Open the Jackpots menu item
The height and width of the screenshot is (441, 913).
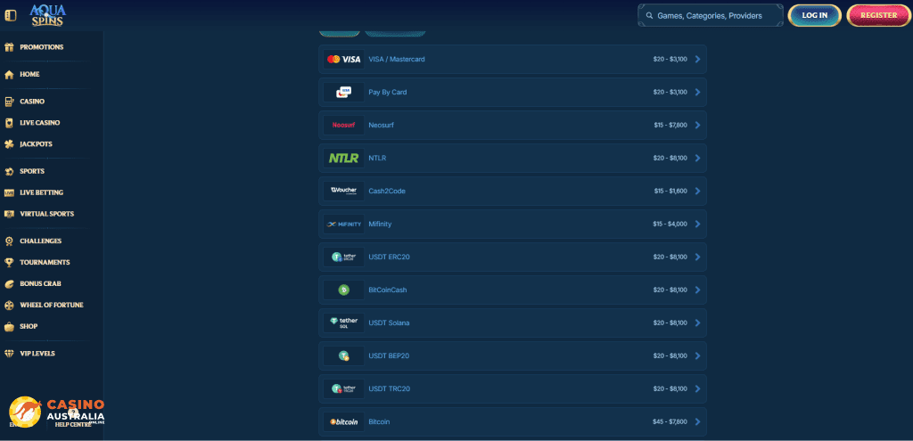click(x=36, y=143)
